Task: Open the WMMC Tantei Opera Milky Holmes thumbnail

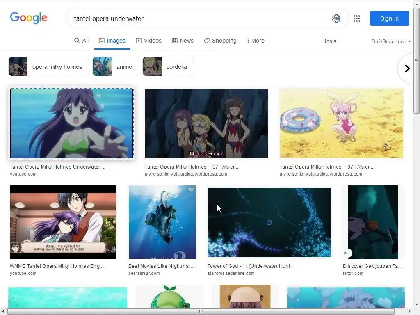Action: click(x=63, y=222)
